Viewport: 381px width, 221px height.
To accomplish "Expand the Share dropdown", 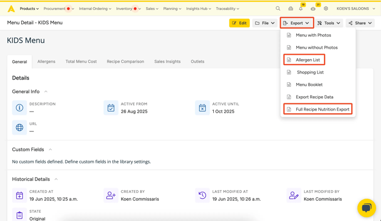I will click(360, 23).
